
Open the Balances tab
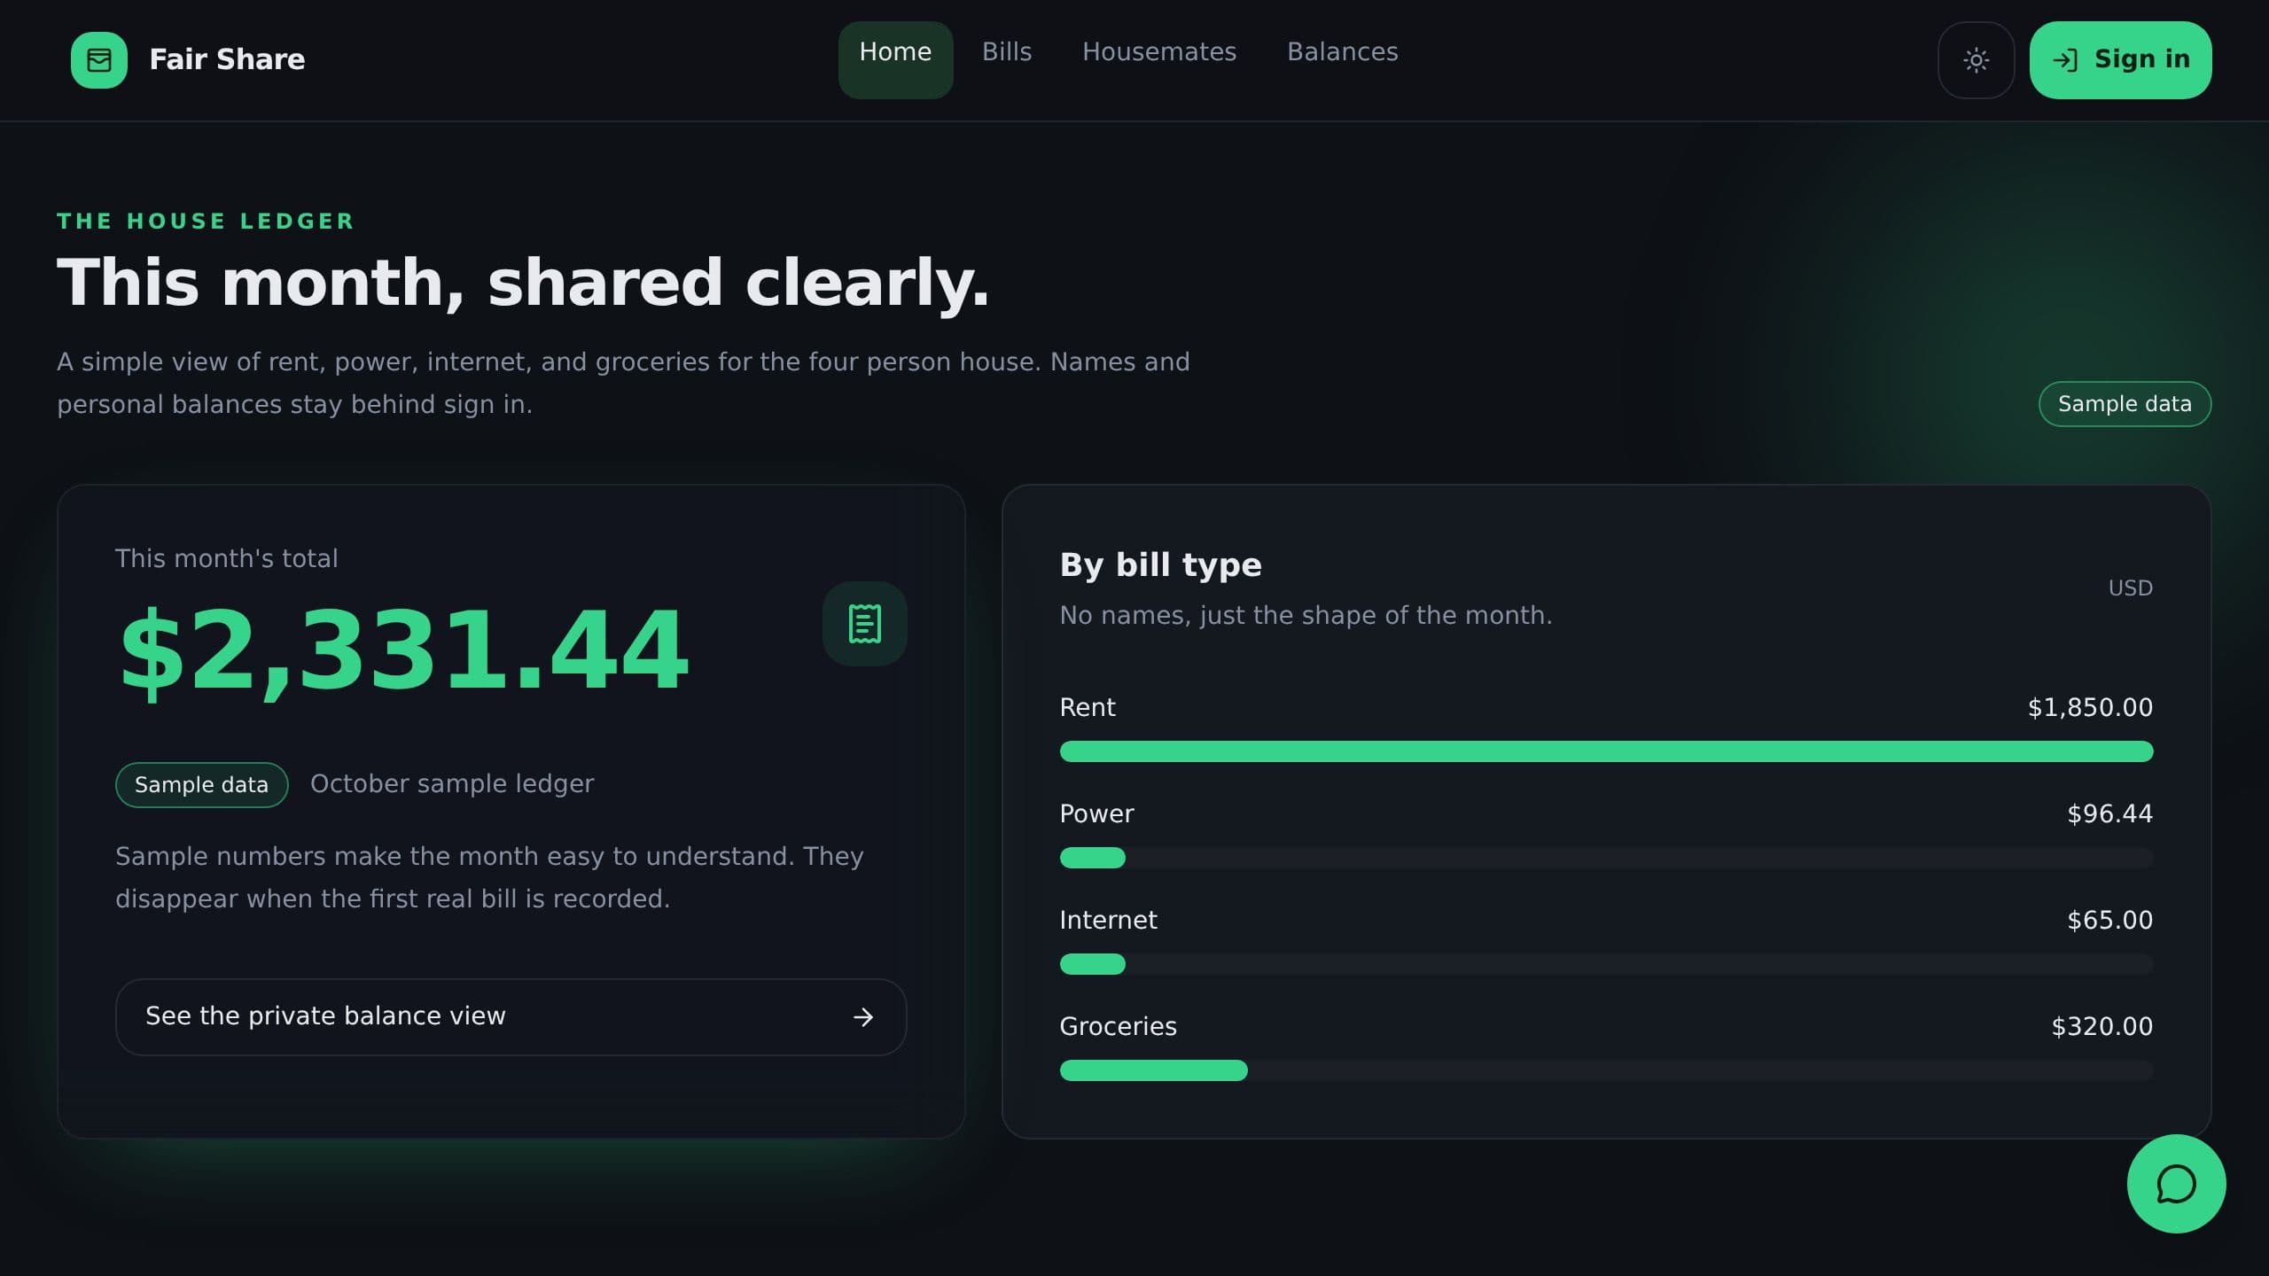pyautogui.click(x=1343, y=52)
